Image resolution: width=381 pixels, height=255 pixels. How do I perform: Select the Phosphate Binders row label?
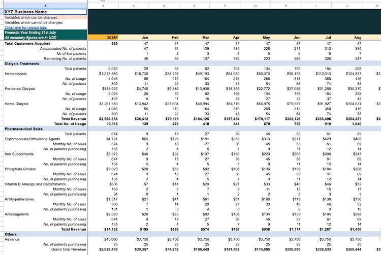[20, 169]
